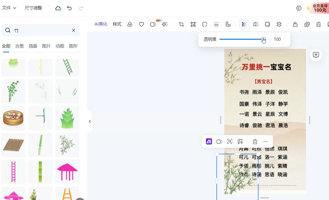Click the transform frame icon
This screenshot has width=329, height=200.
[193, 25]
